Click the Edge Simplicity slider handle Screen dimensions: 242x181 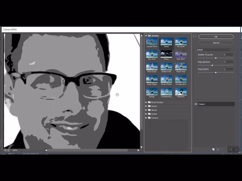click(x=212, y=65)
